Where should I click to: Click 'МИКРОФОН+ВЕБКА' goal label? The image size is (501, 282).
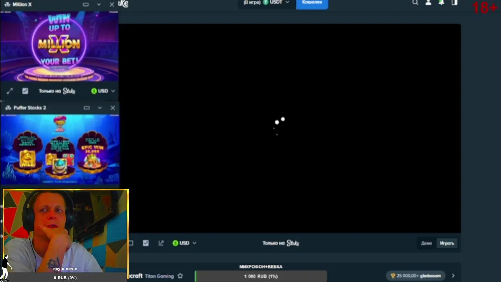261,267
